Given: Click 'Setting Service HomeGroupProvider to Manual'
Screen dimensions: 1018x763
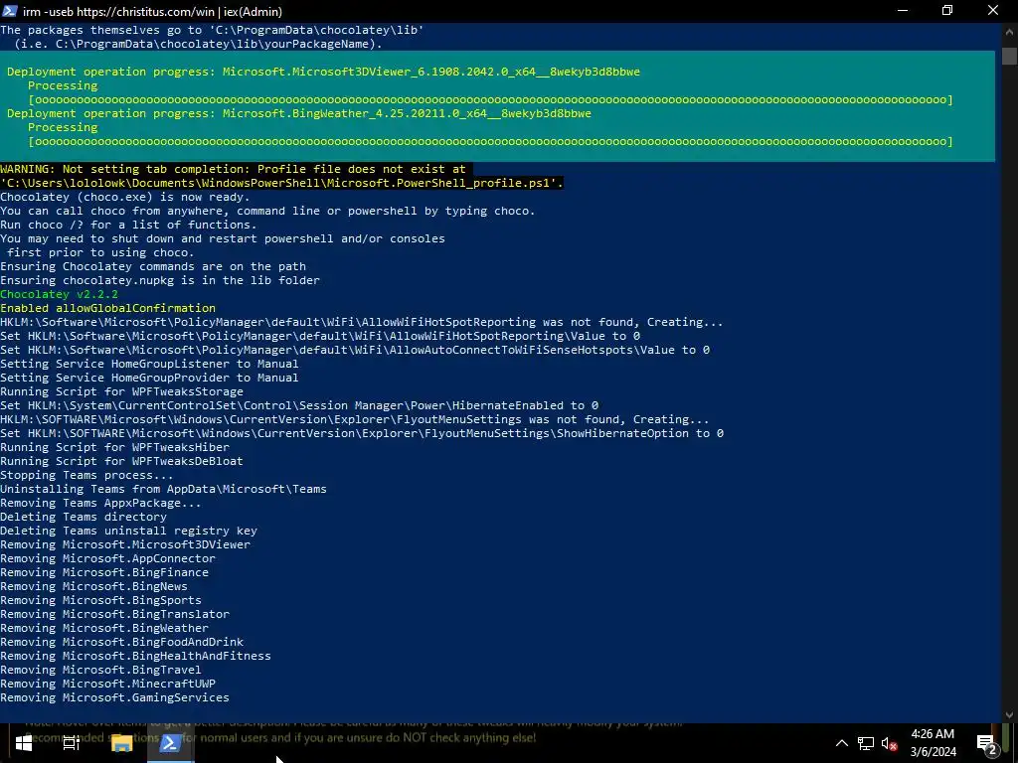Looking at the screenshot, I should (149, 378).
